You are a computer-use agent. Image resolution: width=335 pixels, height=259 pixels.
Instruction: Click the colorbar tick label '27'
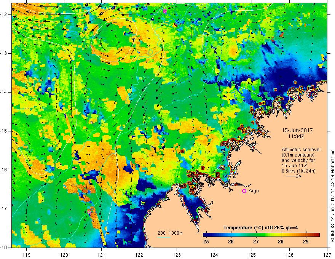[x=256, y=242]
